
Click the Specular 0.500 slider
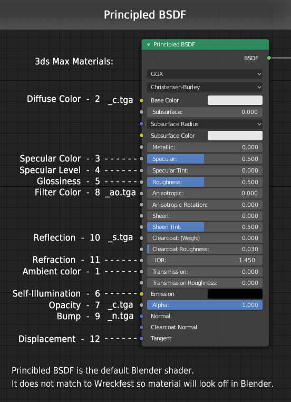[x=205, y=159]
